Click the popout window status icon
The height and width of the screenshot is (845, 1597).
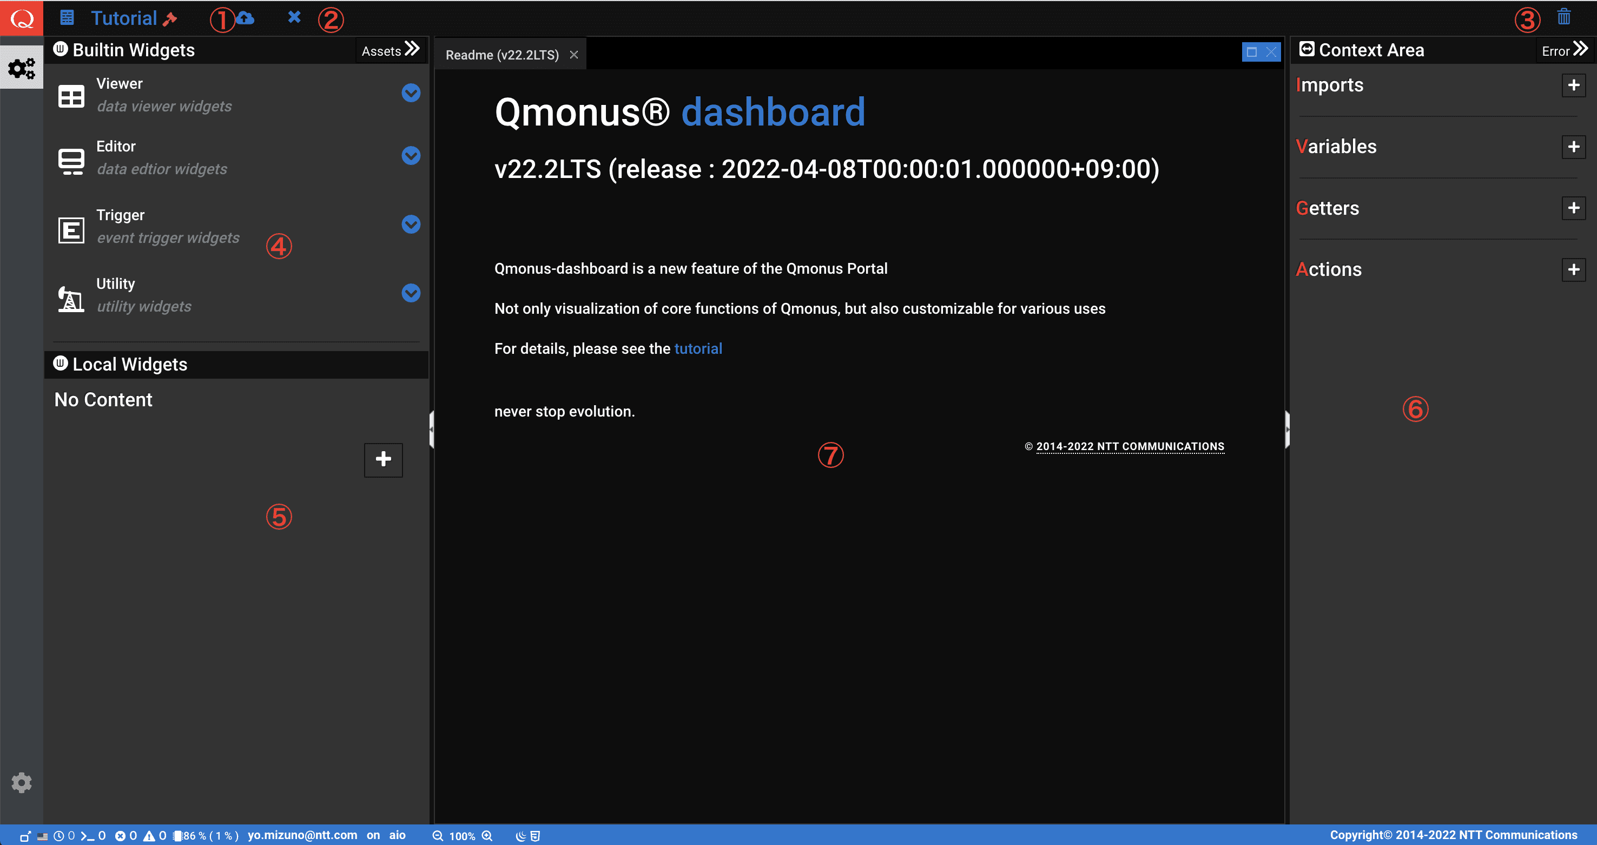click(x=25, y=836)
